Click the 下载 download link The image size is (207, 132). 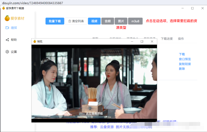click(182, 54)
